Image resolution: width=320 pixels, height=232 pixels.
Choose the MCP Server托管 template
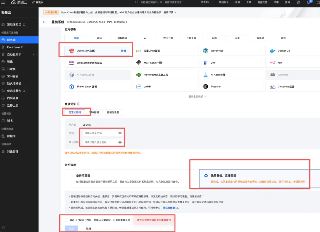click(164, 63)
